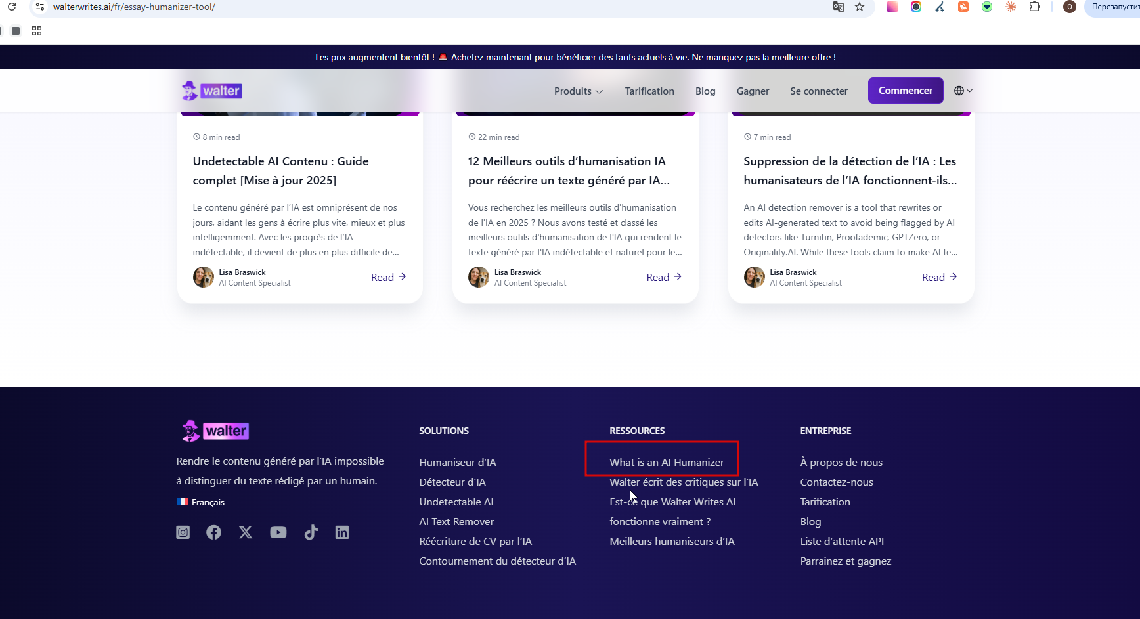Open Contournement du détecteur d'IA link

tap(497, 561)
